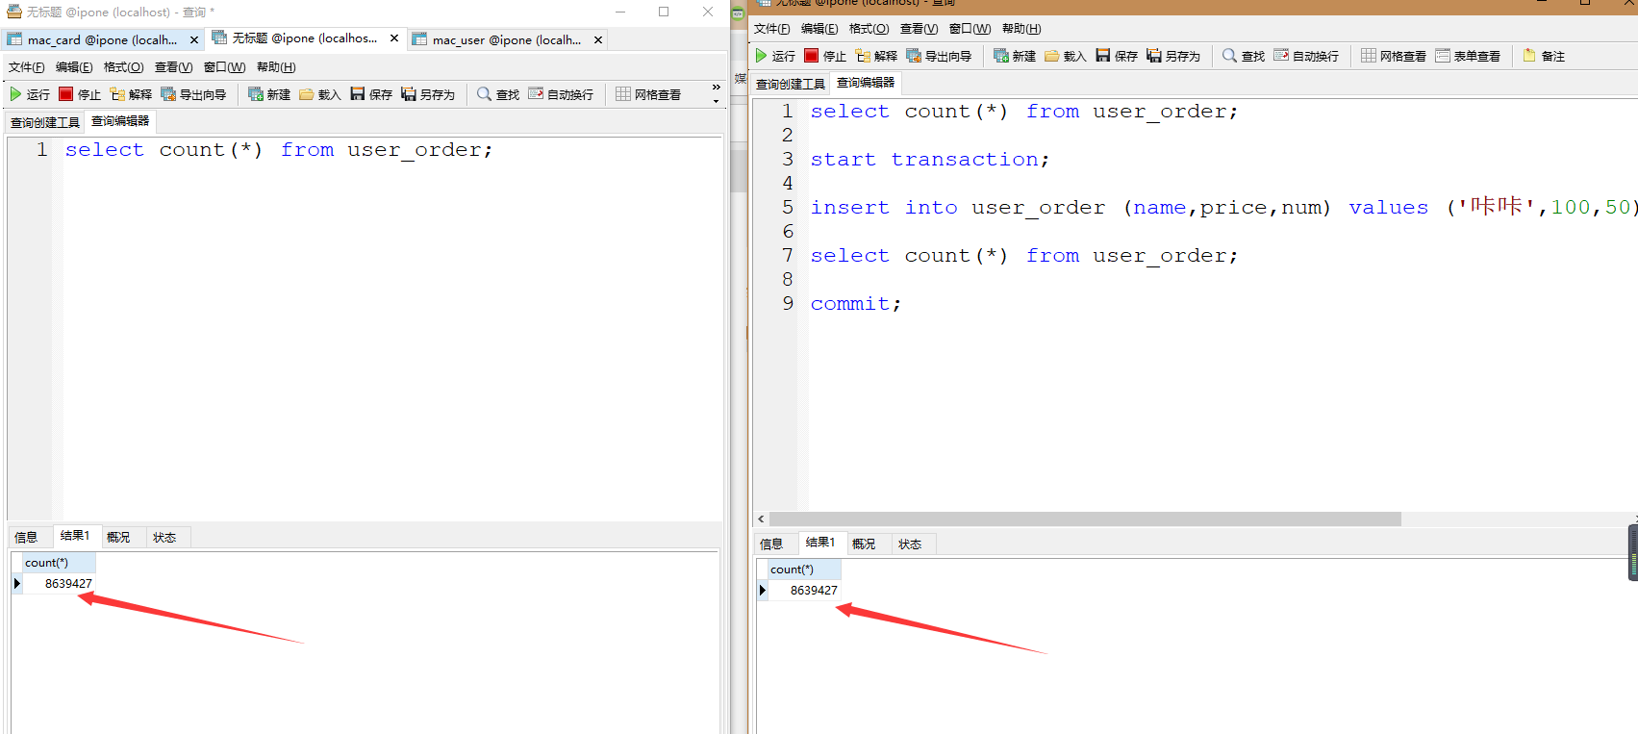Open Help (帮助) menu in left window

pos(276,67)
